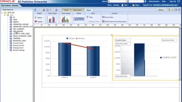Click the YEAR field icon
This screenshot has width=182, height=102.
(x=11, y=20)
